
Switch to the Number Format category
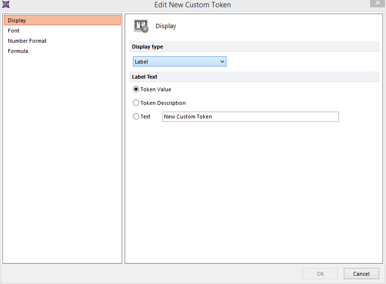(x=27, y=41)
